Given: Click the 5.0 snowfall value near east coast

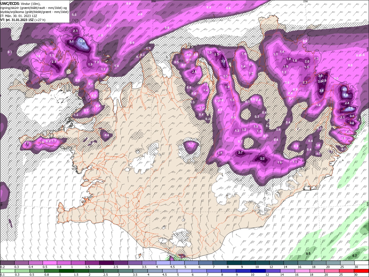Looking at the screenshot, I should click(346, 95).
